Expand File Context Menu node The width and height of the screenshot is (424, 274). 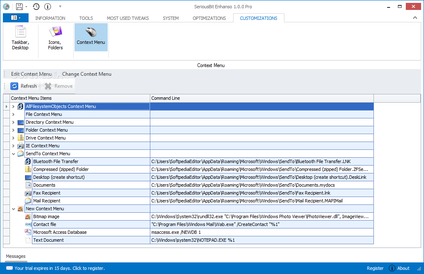coord(13,114)
